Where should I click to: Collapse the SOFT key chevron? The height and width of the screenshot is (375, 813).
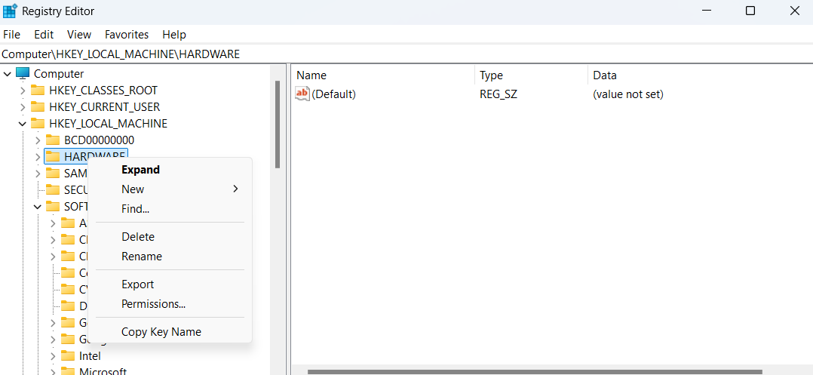[x=38, y=207]
